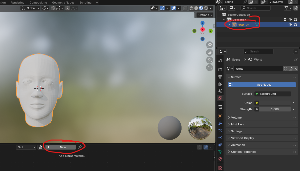Viewport: 300px width, 171px height.
Task: Open outliner filter dropdown
Action: coord(288,8)
